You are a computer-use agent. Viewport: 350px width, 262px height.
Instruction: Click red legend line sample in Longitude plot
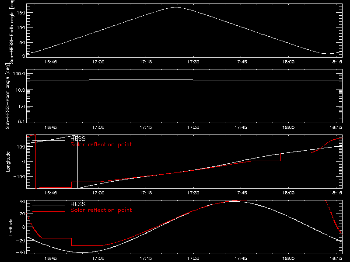[x=49, y=146]
